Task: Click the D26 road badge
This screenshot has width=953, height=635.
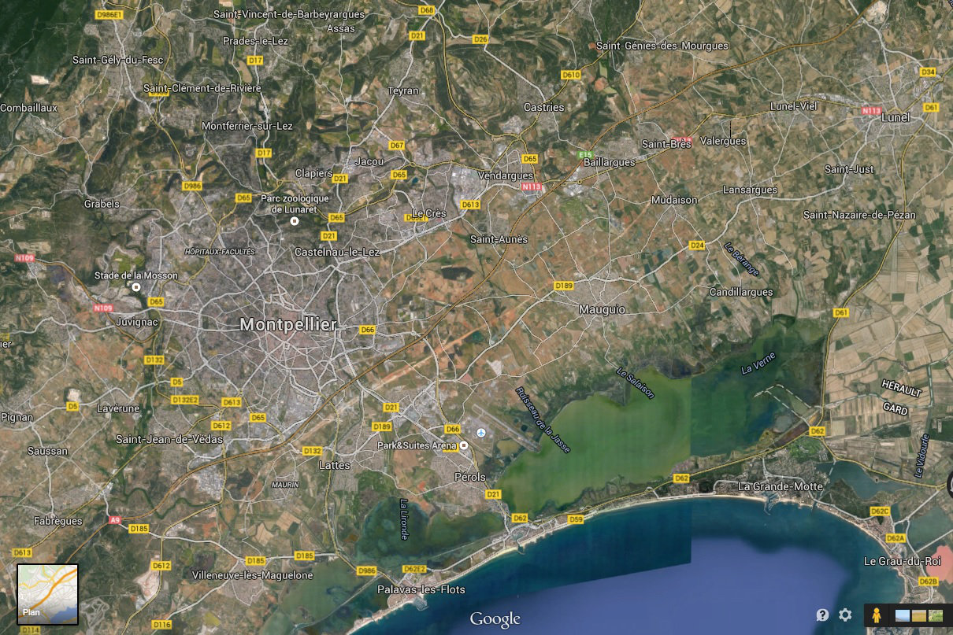Action: (480, 39)
